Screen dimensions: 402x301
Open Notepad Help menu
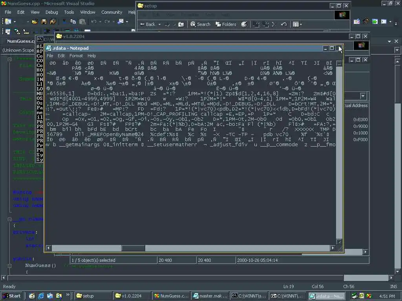[x=91, y=56]
